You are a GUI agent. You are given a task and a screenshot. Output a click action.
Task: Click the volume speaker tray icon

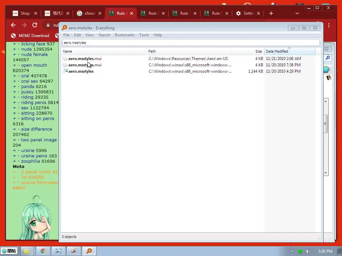tap(308, 251)
